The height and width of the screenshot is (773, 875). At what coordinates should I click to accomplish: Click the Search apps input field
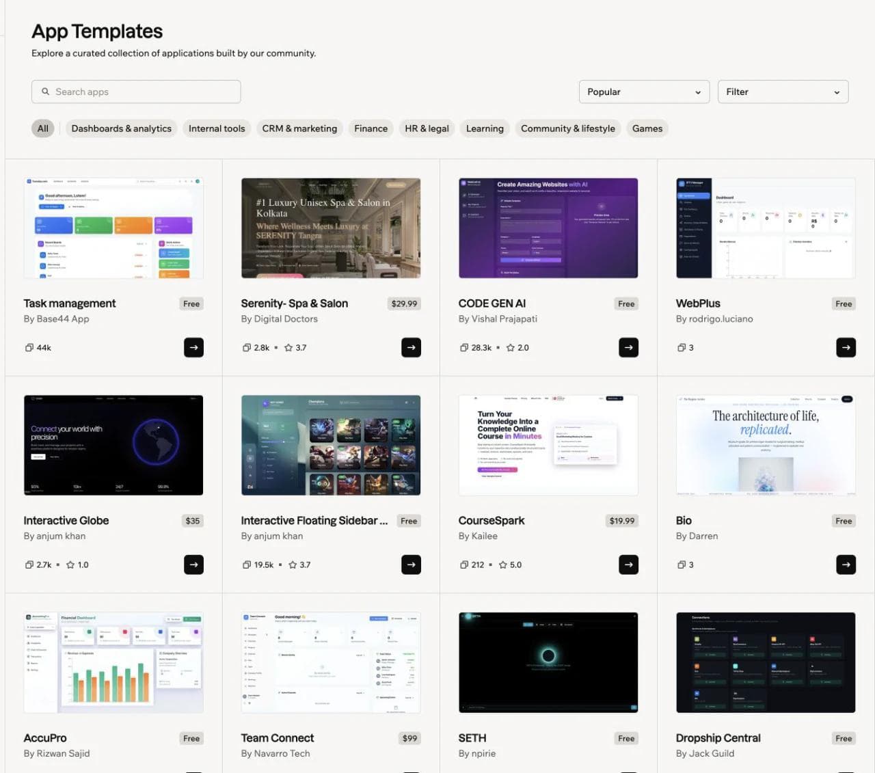(136, 92)
